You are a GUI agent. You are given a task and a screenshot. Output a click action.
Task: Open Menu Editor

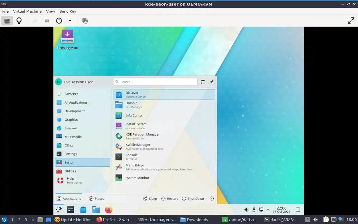click(x=164, y=167)
